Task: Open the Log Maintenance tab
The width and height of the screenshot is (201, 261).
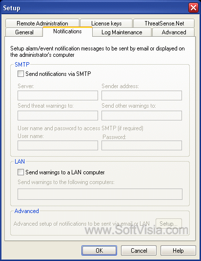Action: tap(122, 32)
